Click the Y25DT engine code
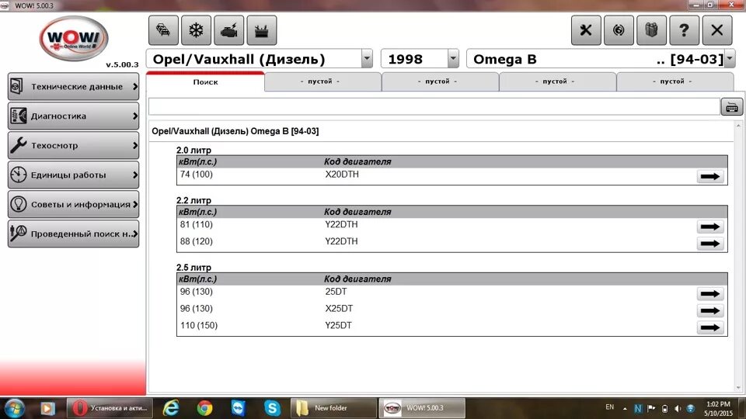Image resolution: width=746 pixels, height=419 pixels. (338, 325)
